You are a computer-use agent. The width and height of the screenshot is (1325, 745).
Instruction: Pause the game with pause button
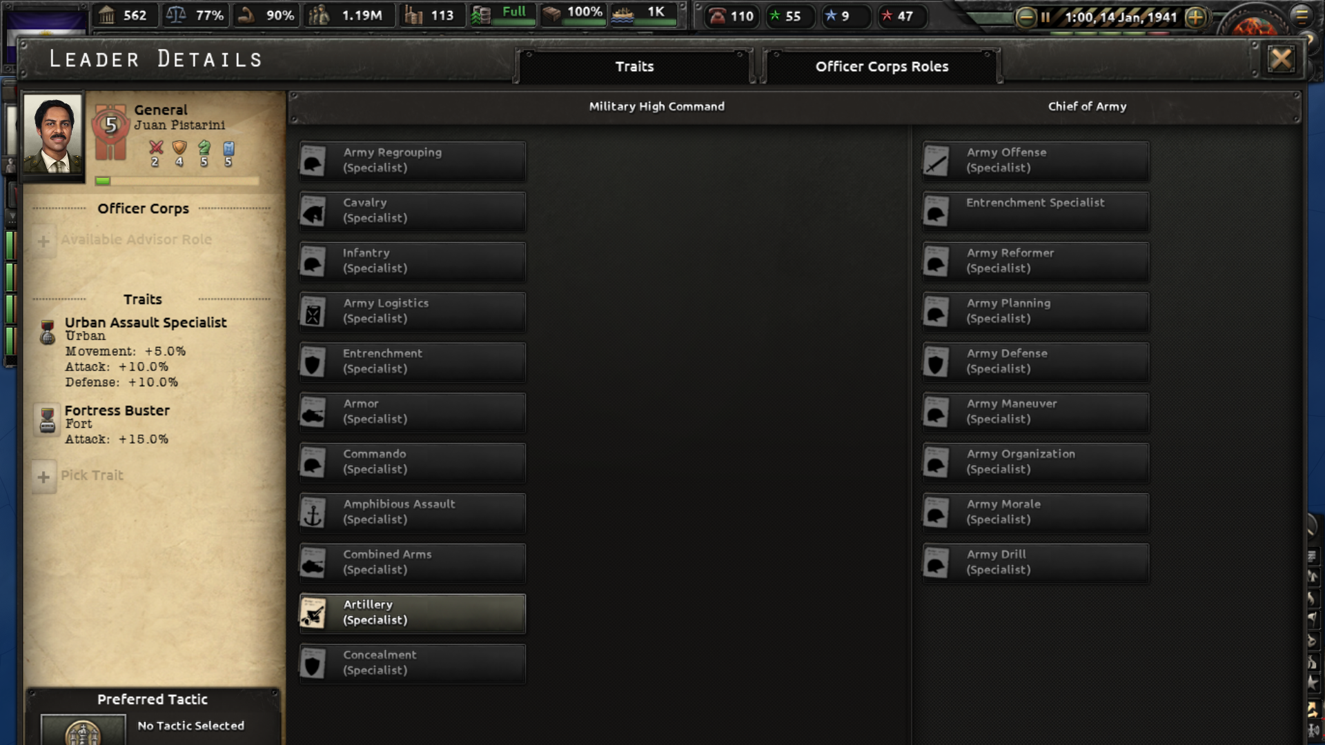(1046, 17)
